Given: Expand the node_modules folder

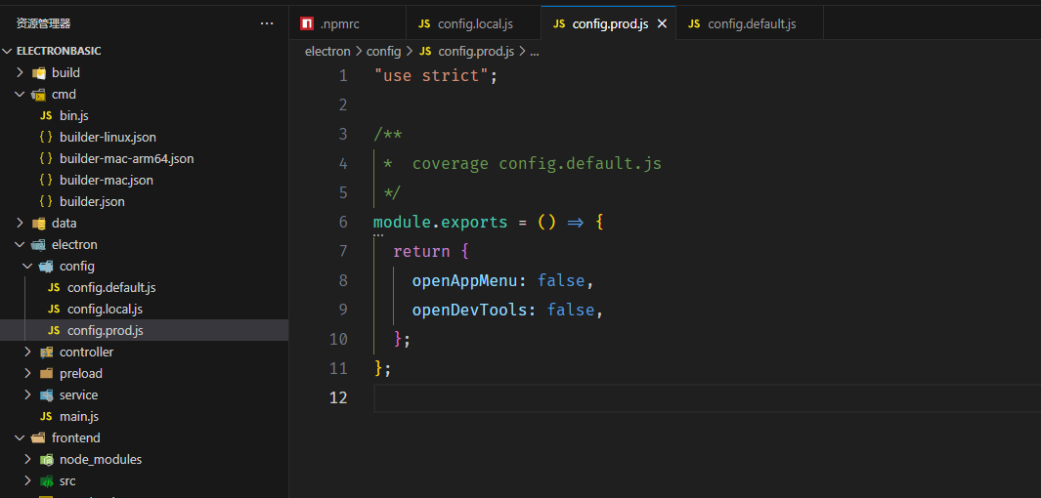Looking at the screenshot, I should point(27,459).
